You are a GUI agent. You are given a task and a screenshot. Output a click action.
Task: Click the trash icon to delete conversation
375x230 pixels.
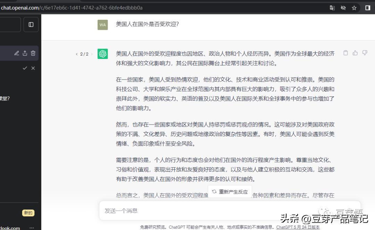[33, 53]
